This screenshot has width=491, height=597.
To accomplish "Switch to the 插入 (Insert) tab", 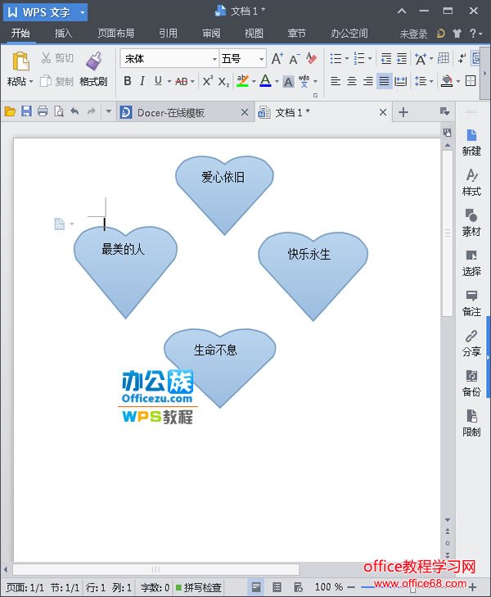I will [63, 34].
